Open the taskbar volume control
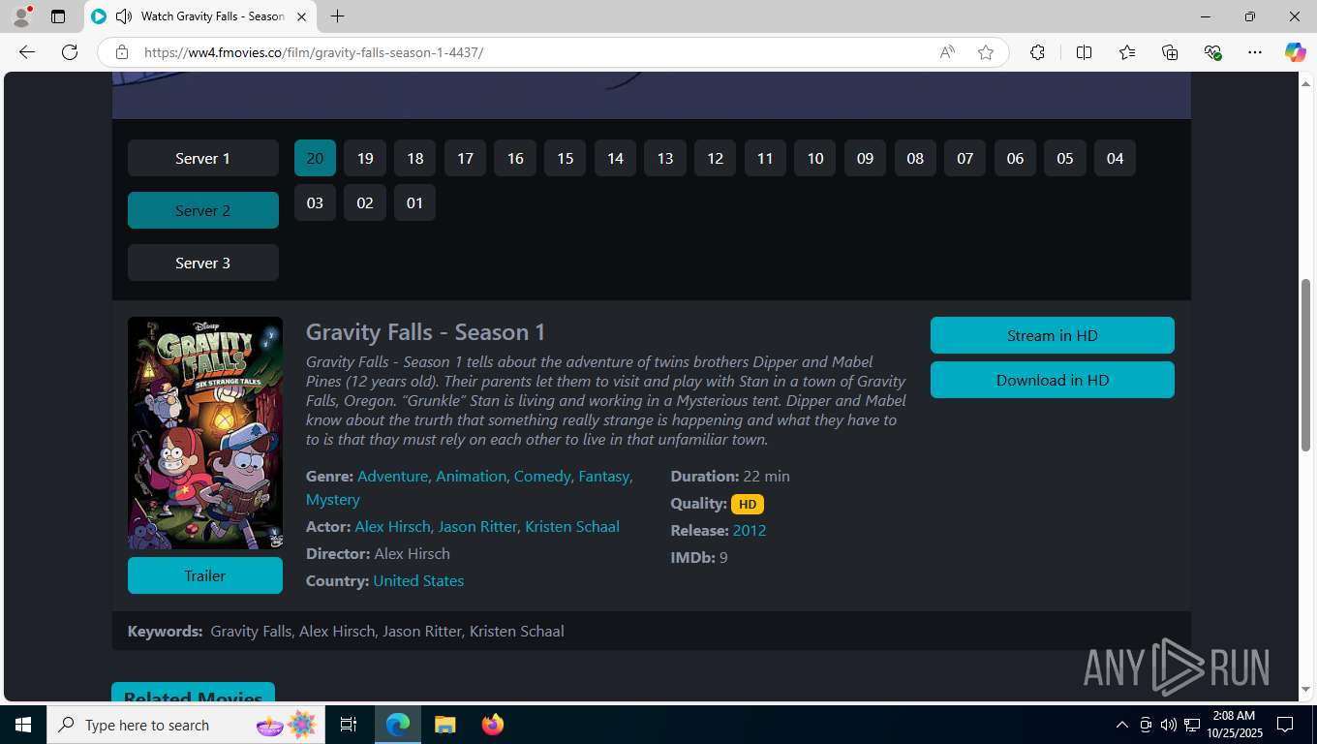Image resolution: width=1317 pixels, height=744 pixels. point(1169,725)
